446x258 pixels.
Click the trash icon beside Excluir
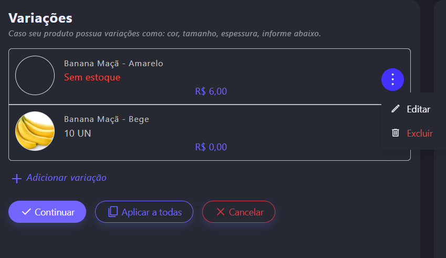pyautogui.click(x=396, y=133)
